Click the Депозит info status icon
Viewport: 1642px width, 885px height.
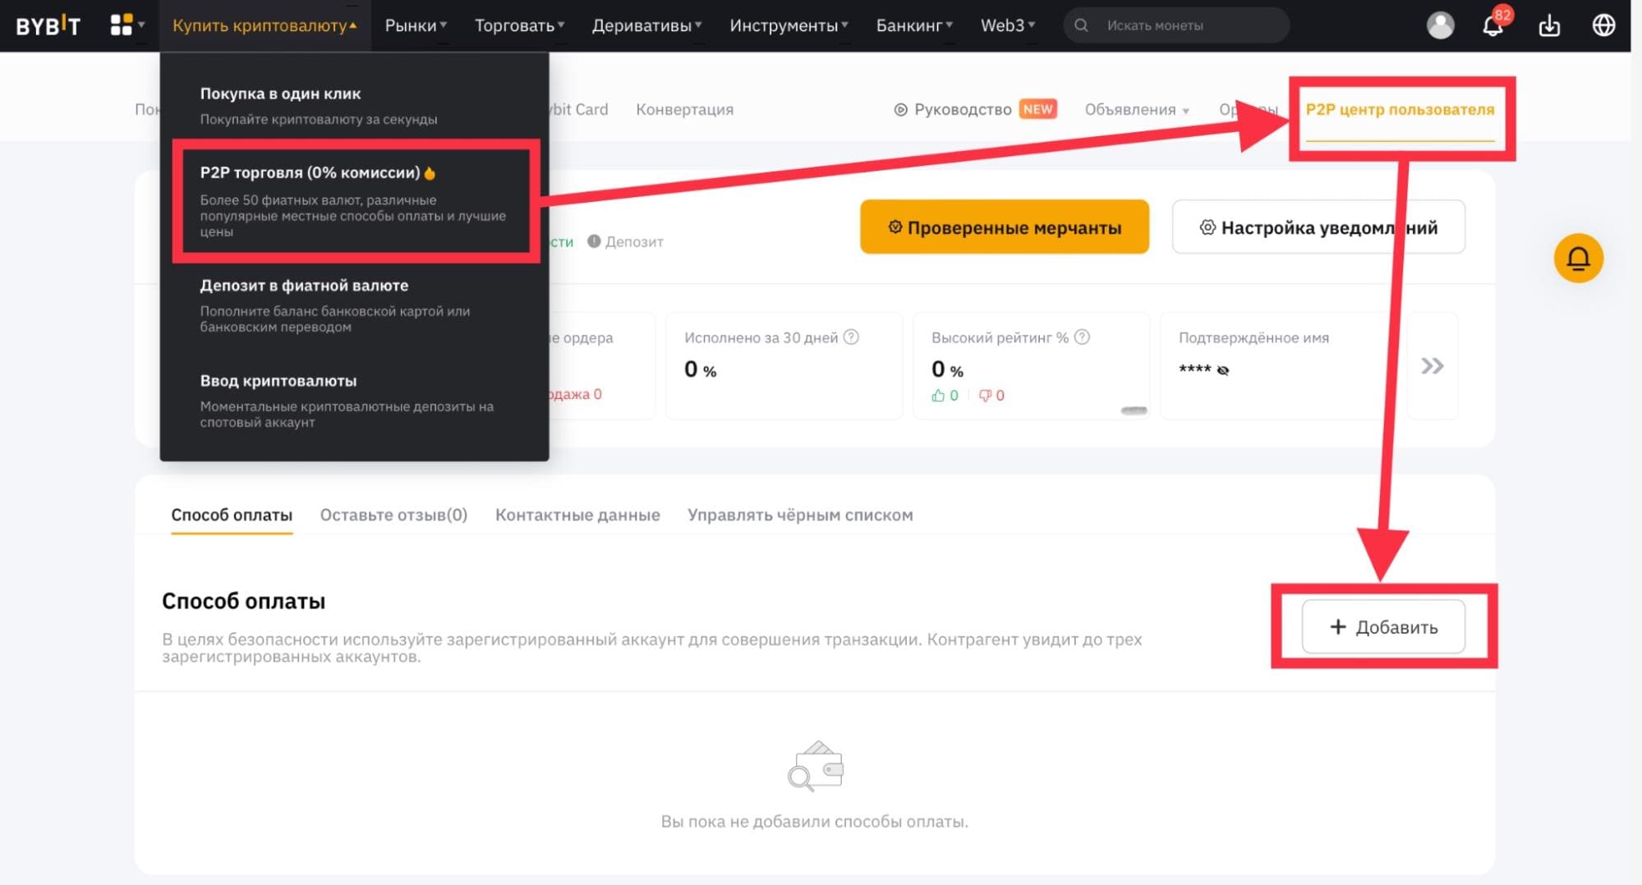594,241
